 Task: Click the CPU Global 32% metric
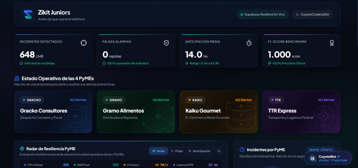point(46,165)
